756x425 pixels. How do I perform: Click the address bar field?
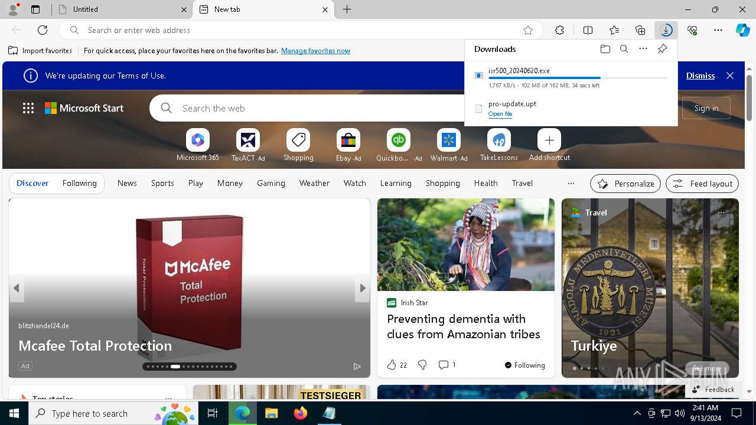(301, 30)
